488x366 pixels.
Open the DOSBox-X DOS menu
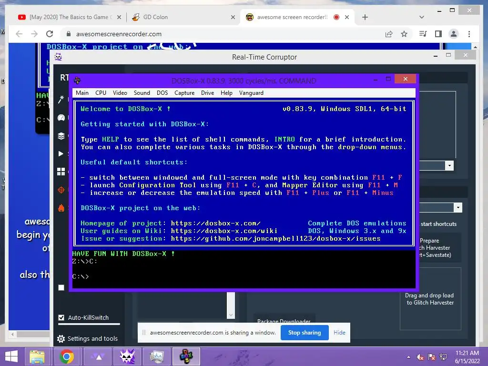(162, 93)
